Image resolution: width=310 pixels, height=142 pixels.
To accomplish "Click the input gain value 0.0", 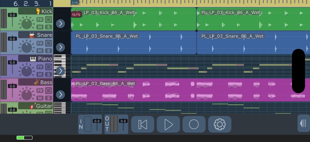I will click(x=97, y=121).
